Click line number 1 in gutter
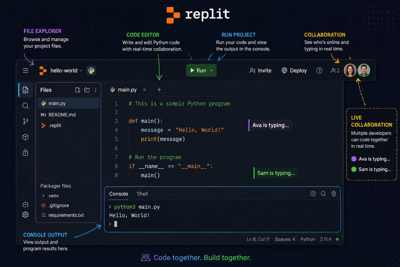The height and width of the screenshot is (267, 400). [x=116, y=104]
